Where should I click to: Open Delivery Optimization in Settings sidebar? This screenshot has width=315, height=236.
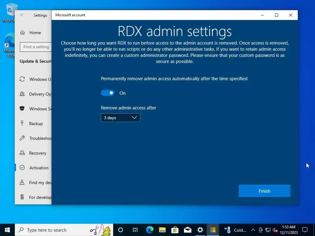tap(33, 94)
